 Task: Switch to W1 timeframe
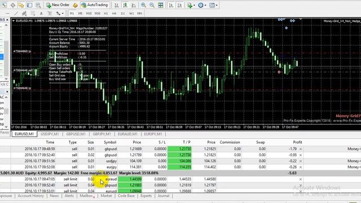click(x=131, y=14)
